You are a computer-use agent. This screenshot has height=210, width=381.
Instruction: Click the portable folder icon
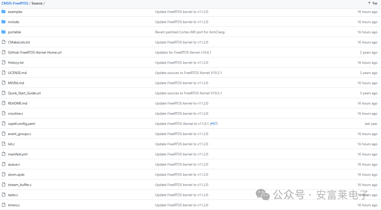[x=4, y=32]
